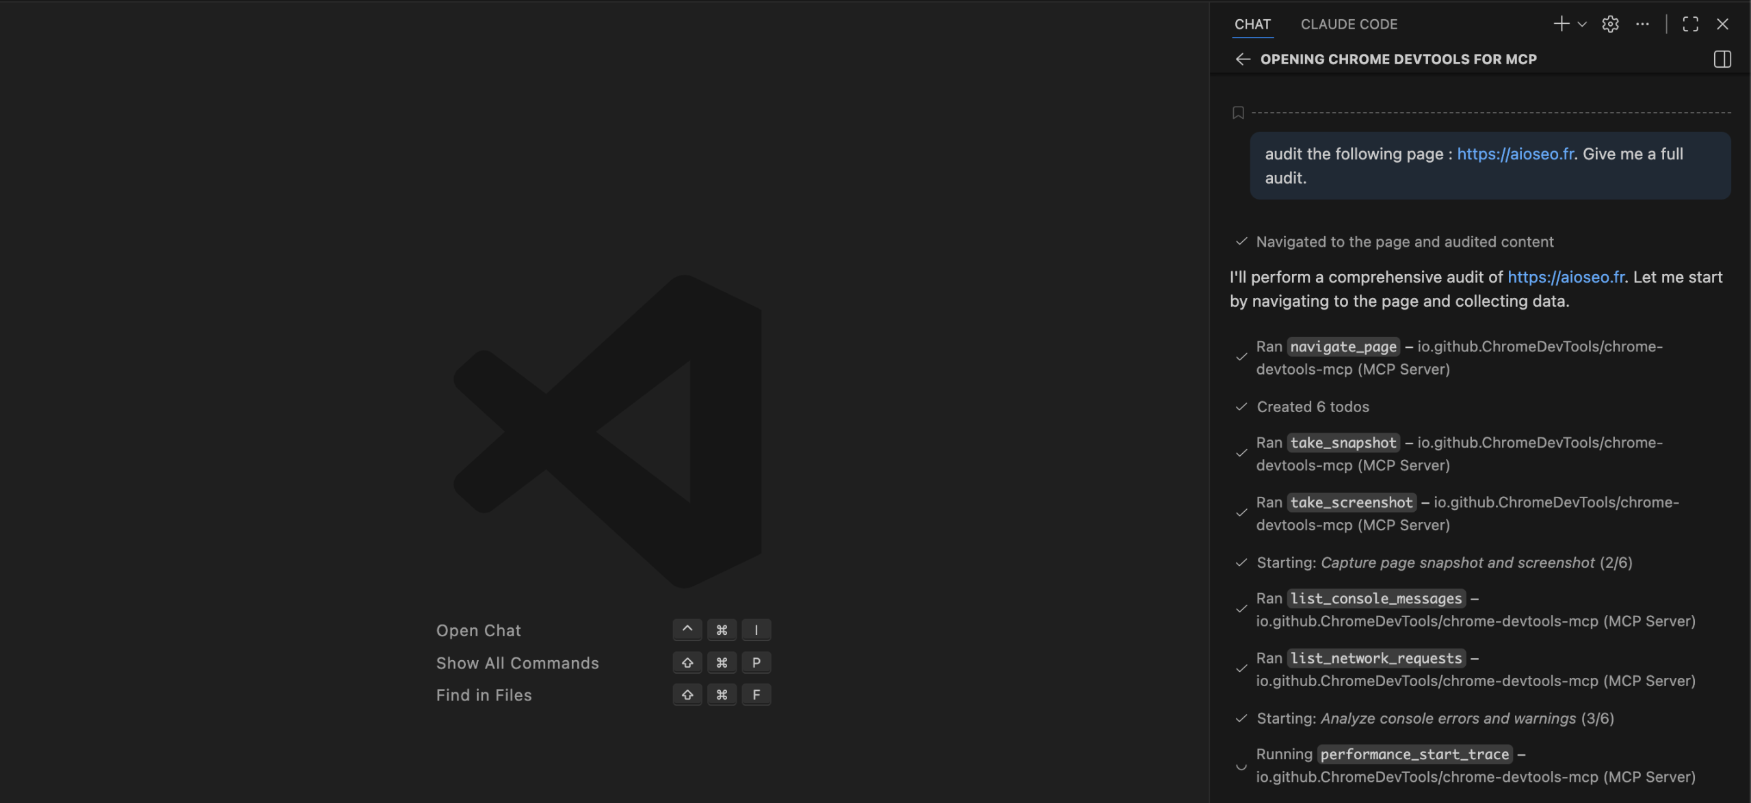Click the back arrow to chat list
This screenshot has width=1751, height=803.
point(1242,59)
